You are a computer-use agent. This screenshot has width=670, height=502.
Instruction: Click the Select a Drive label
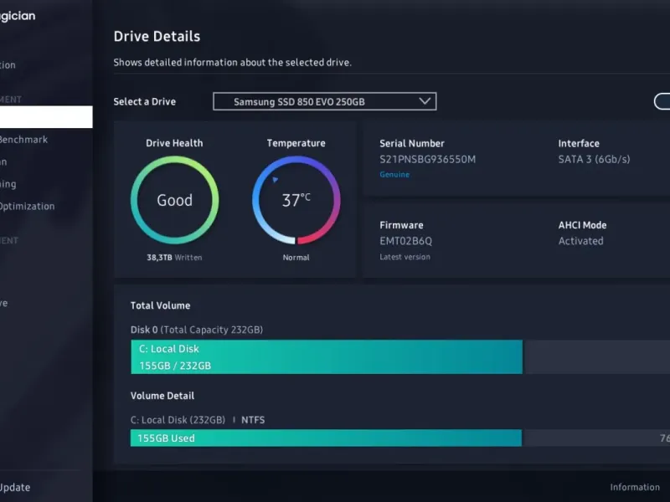(144, 101)
